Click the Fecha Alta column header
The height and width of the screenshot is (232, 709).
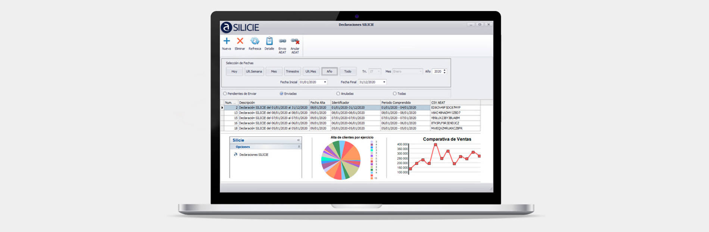319,102
